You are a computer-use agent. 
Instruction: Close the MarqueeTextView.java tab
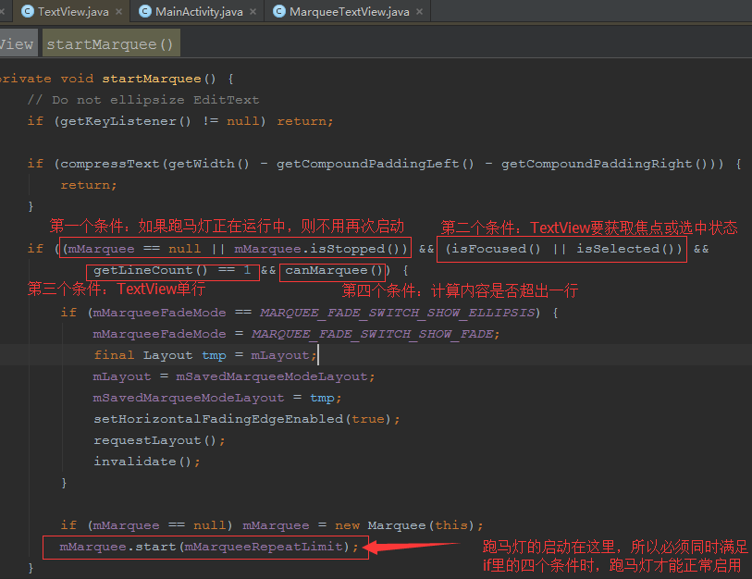pos(420,11)
